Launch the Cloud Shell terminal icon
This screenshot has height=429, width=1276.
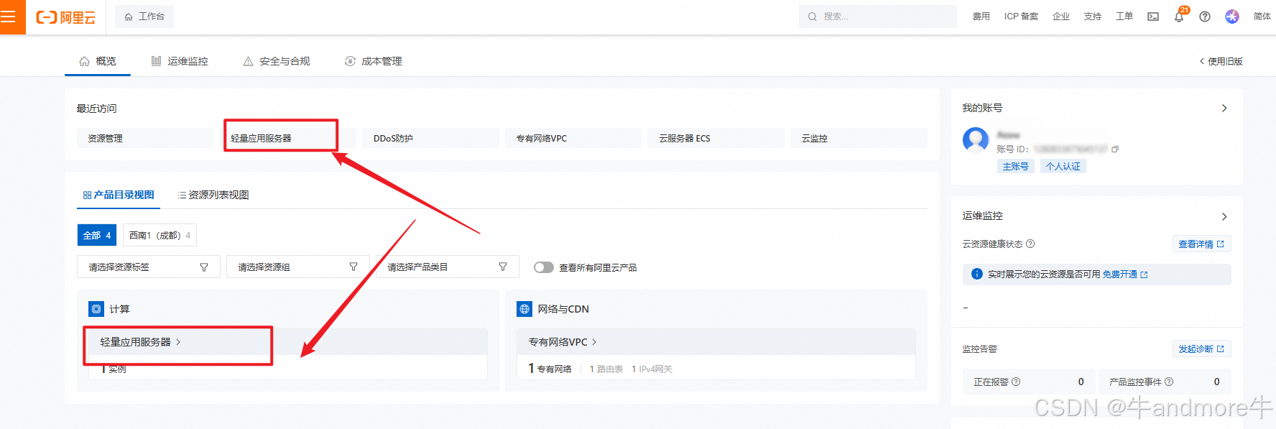[1153, 17]
